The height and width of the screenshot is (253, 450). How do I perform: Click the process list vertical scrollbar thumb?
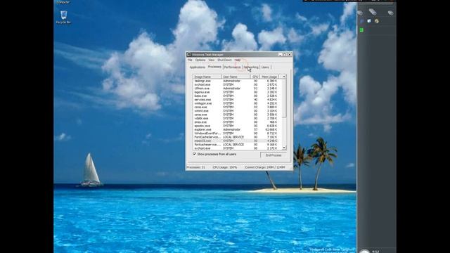tap(284, 98)
